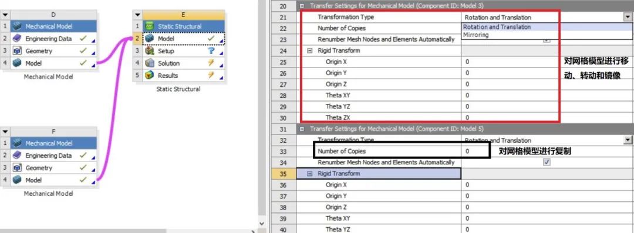Click the Engineering Data book icon in system F
This screenshot has width=634, height=233.
(x=16, y=156)
